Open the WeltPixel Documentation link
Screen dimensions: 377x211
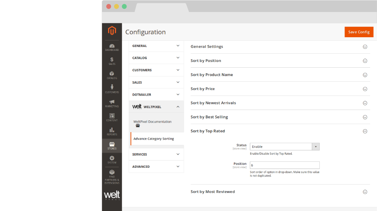coord(152,122)
